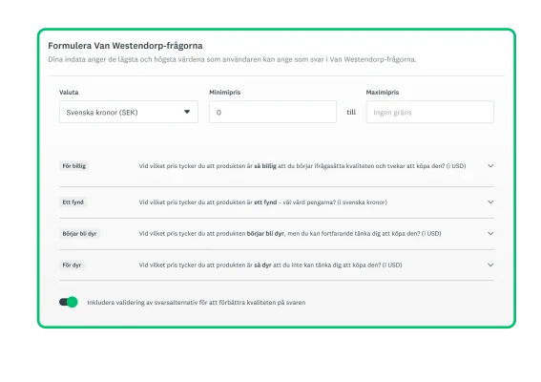Click the Valuta field label

click(69, 93)
